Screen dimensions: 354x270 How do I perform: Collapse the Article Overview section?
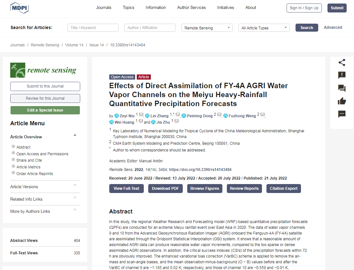coord(75,135)
